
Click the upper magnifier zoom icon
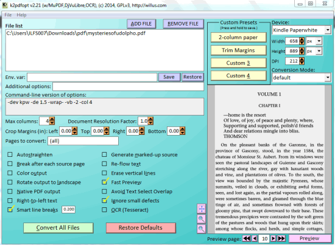pos(202,219)
